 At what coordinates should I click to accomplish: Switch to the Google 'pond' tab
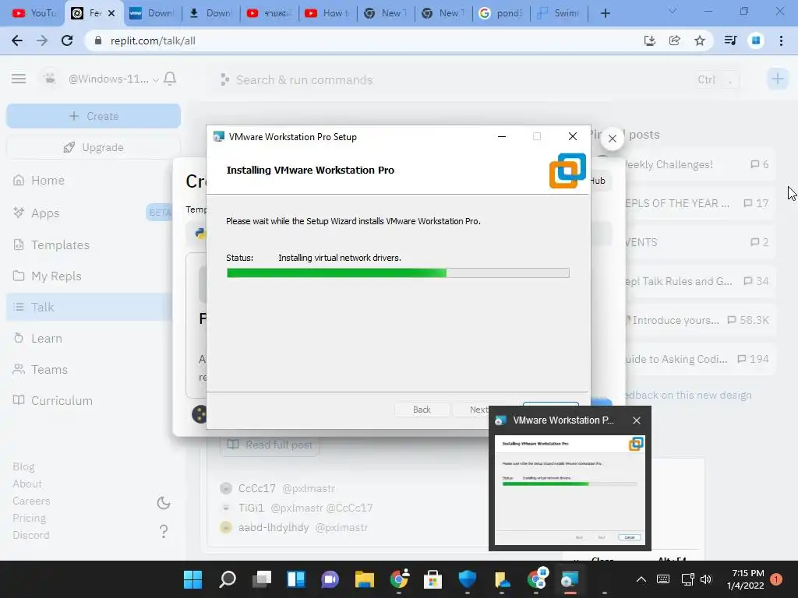501,13
